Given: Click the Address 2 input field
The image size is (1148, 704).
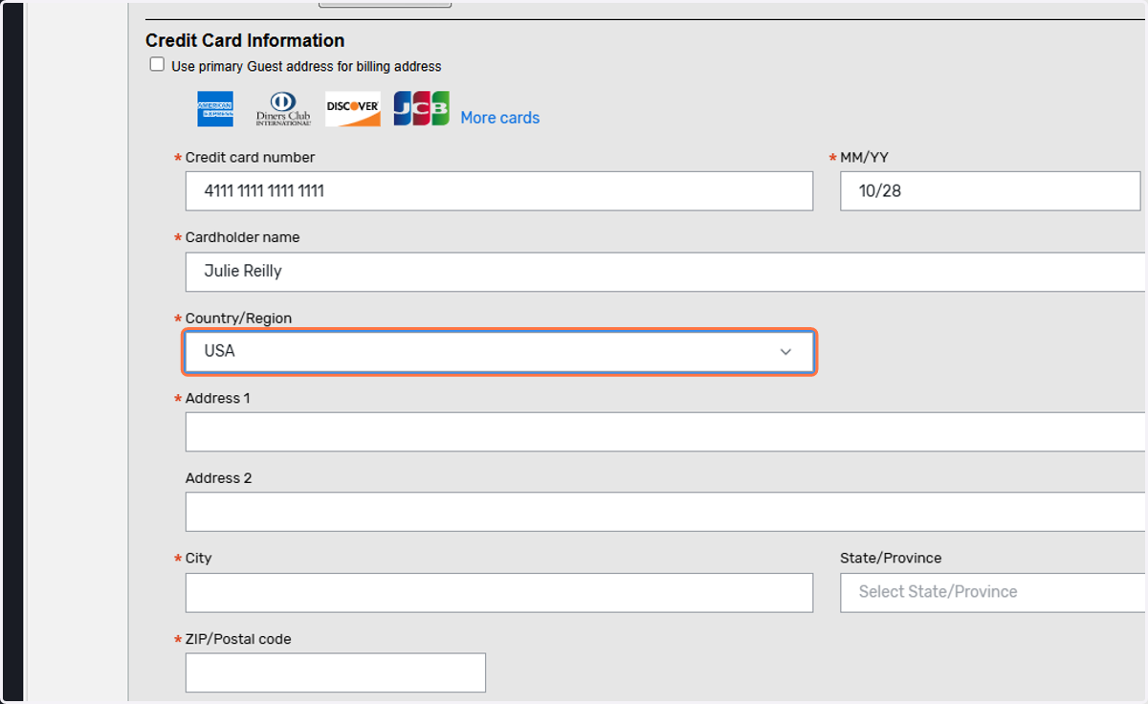Looking at the screenshot, I should (x=666, y=512).
